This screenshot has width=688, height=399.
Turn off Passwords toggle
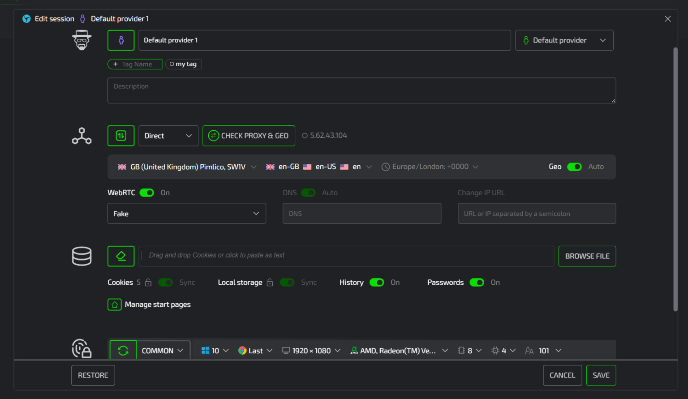[x=477, y=282]
